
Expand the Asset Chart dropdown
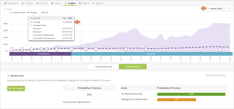pyautogui.click(x=216, y=9)
